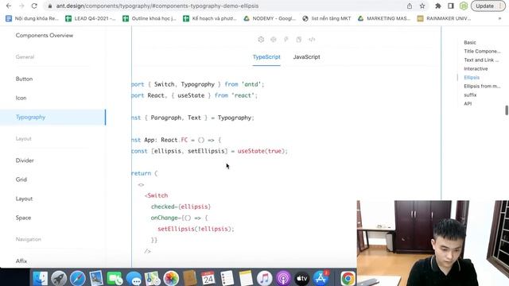Image resolution: width=509 pixels, height=286 pixels.
Task: Open 'Nội dung khóa Re...' bookmark
Action: coord(32,18)
